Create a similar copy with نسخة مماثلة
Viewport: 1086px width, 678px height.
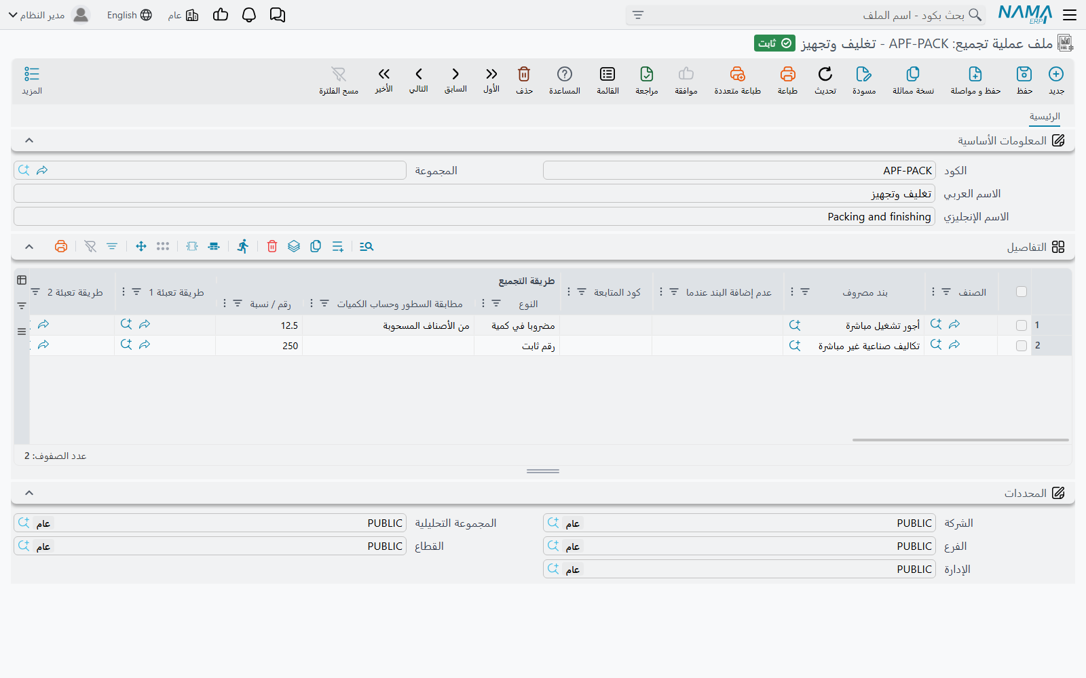point(913,74)
